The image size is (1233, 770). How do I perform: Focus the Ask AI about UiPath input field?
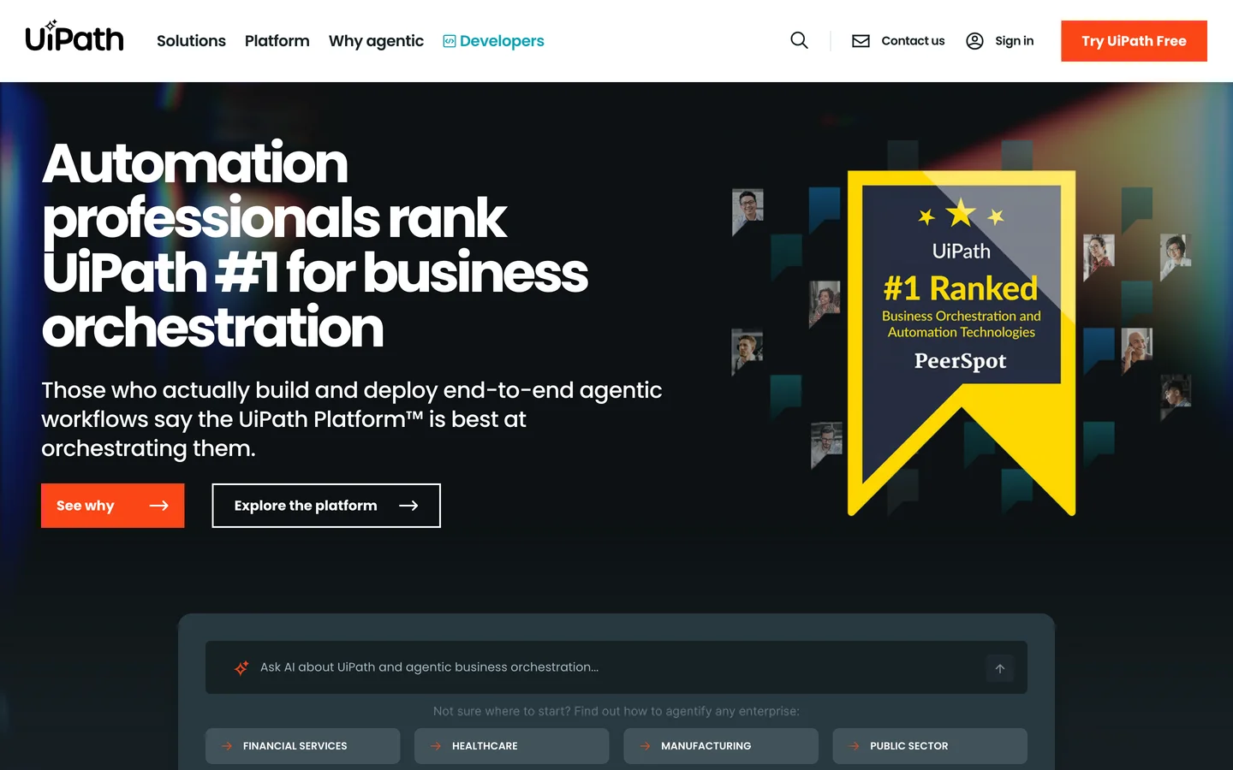(x=616, y=667)
